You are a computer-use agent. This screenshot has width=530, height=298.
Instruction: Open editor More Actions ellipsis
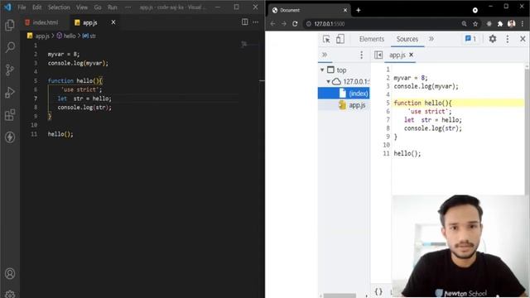point(256,22)
